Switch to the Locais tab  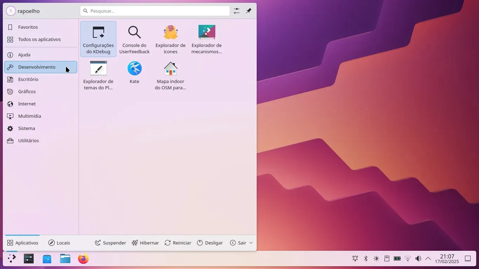pos(59,243)
